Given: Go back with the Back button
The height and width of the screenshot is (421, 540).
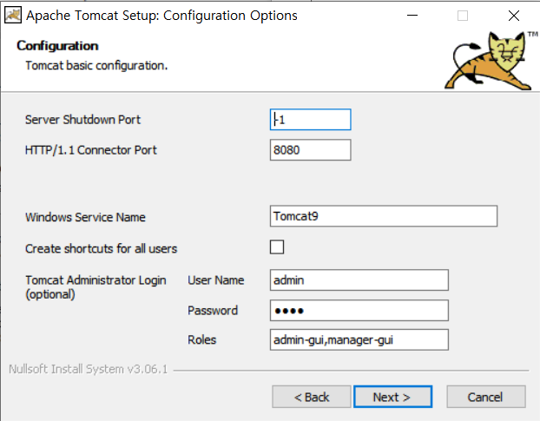Looking at the screenshot, I should point(312,397).
